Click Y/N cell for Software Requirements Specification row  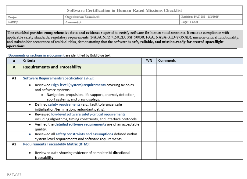point(149,78)
